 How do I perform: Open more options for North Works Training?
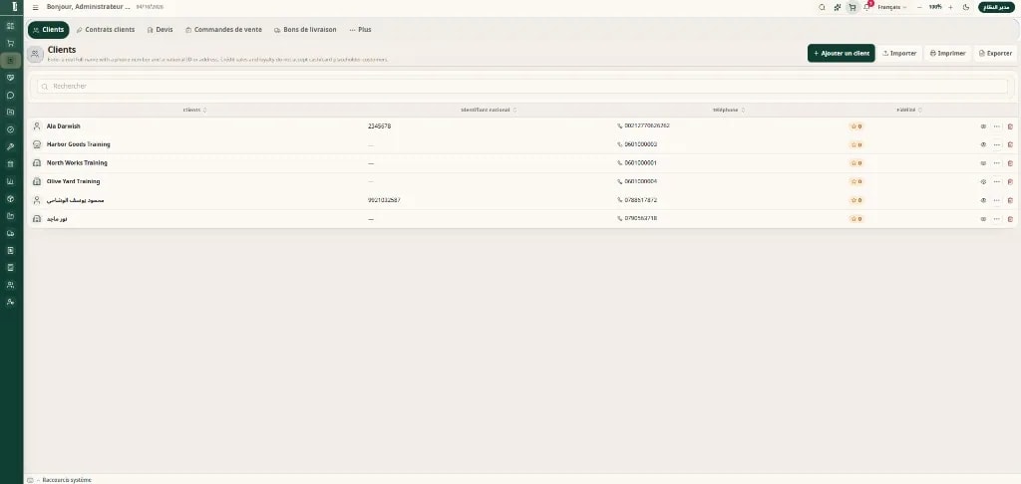[x=997, y=163]
